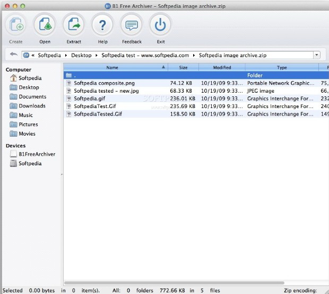The image size is (329, 294).
Task: Click the B1FreeArchiver disk image icon
Action: 13,154
